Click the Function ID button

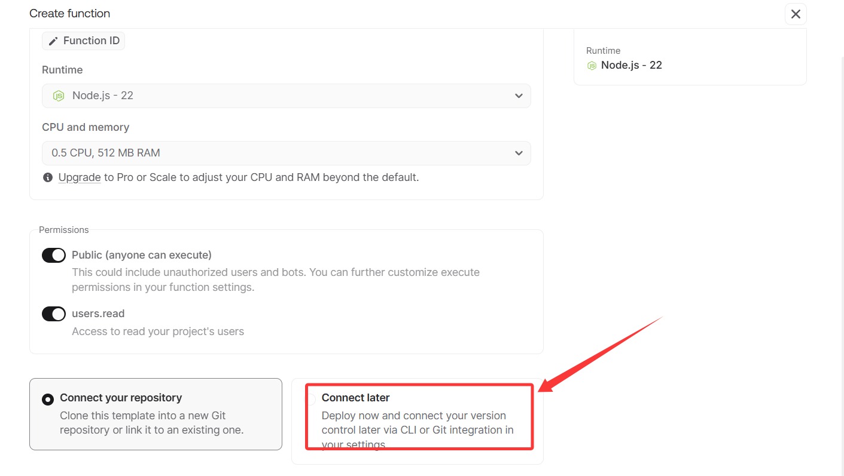pos(84,41)
